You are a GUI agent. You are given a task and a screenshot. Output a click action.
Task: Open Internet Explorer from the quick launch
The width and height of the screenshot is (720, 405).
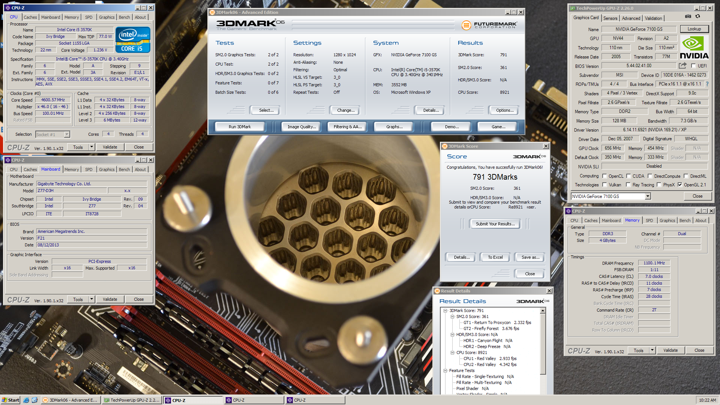click(x=26, y=400)
